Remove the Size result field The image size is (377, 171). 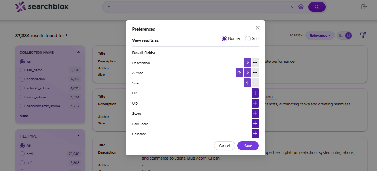[255, 83]
